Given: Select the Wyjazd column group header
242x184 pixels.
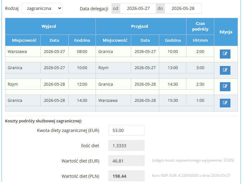Looking at the screenshot, I should tap(50, 26).
